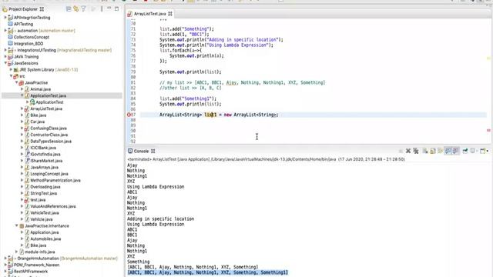This screenshot has height=277, width=493.
Task: Toggle Link with Editor in Project Explorer
Action: coord(75,9)
